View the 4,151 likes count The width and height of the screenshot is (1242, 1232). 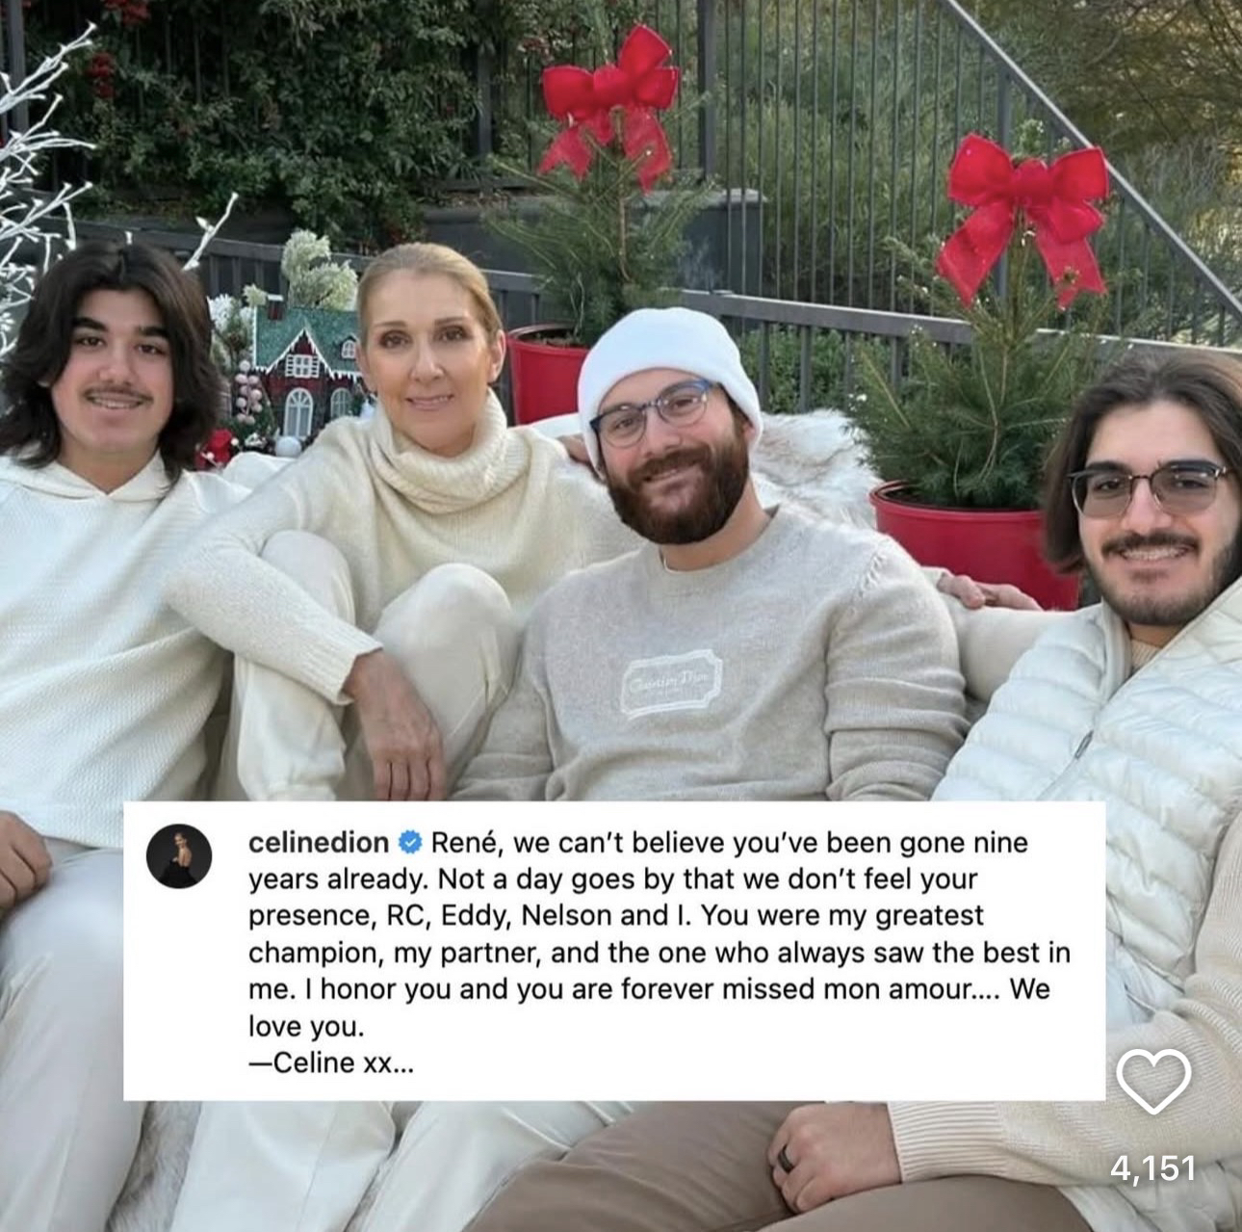[1151, 1168]
